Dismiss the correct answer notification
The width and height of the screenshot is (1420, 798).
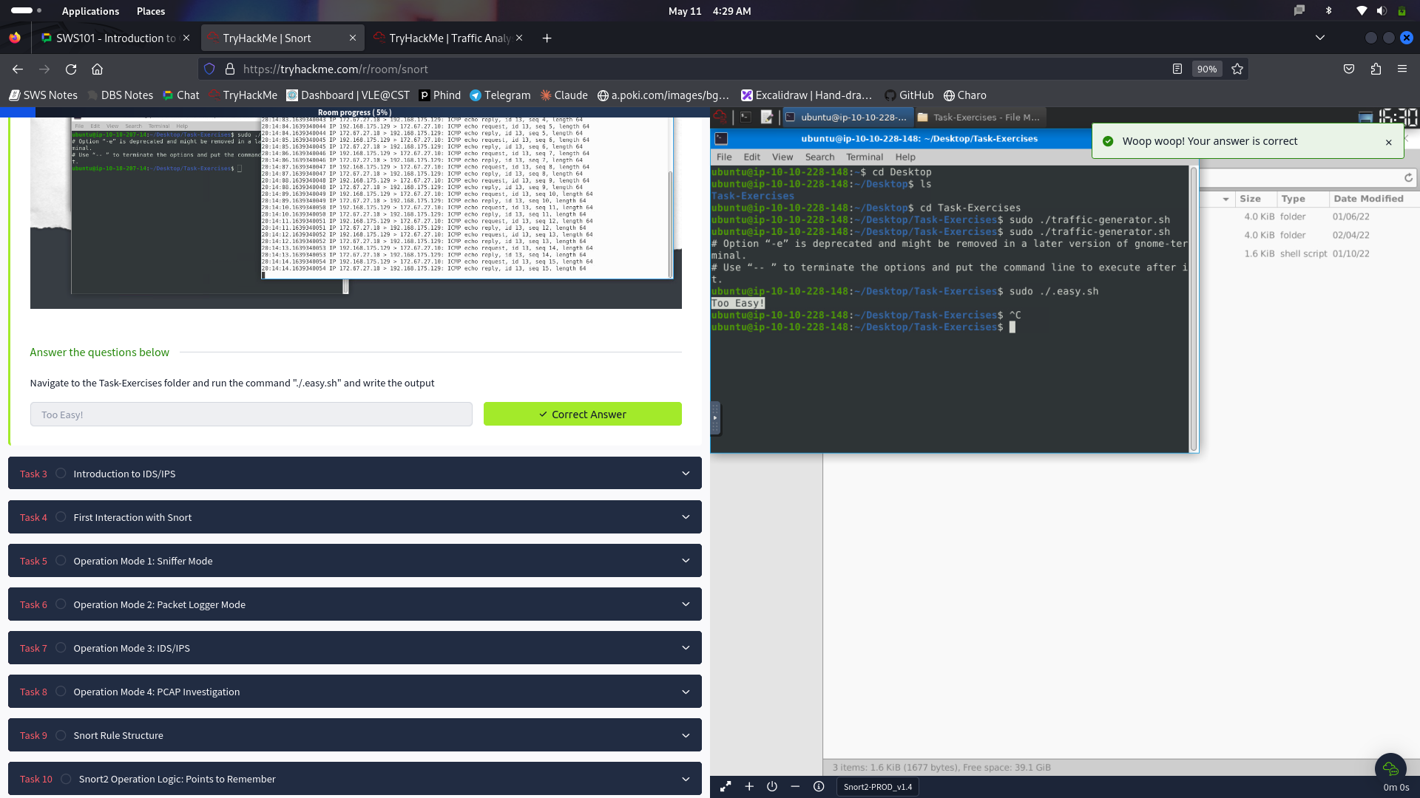tap(1388, 142)
